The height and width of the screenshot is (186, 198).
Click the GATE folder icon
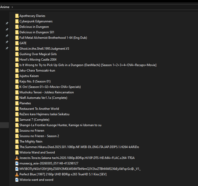17,43
